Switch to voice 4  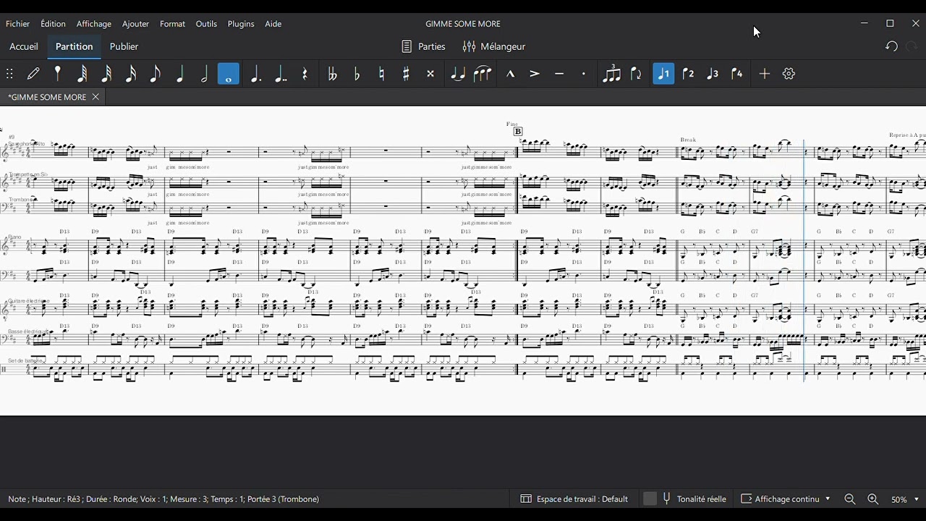coord(737,74)
